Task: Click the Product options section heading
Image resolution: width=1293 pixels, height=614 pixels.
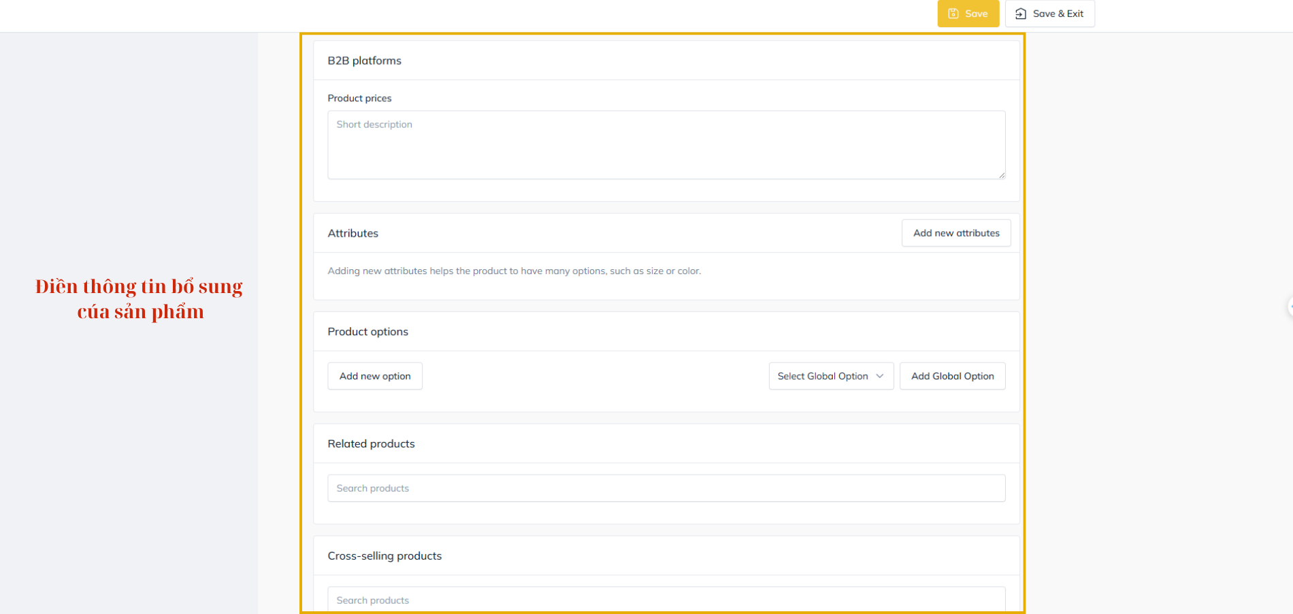Action: (x=368, y=332)
